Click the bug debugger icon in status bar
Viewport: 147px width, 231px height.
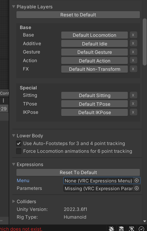click(x=111, y=229)
